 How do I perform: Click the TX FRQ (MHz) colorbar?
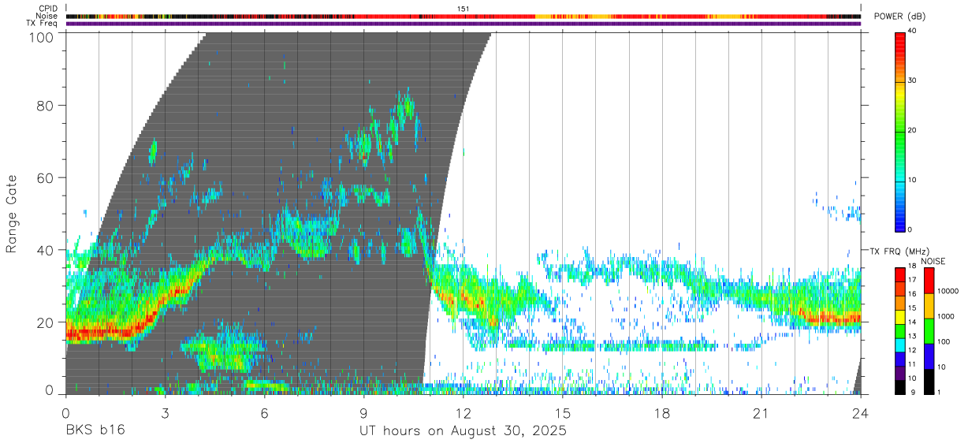pos(899,331)
